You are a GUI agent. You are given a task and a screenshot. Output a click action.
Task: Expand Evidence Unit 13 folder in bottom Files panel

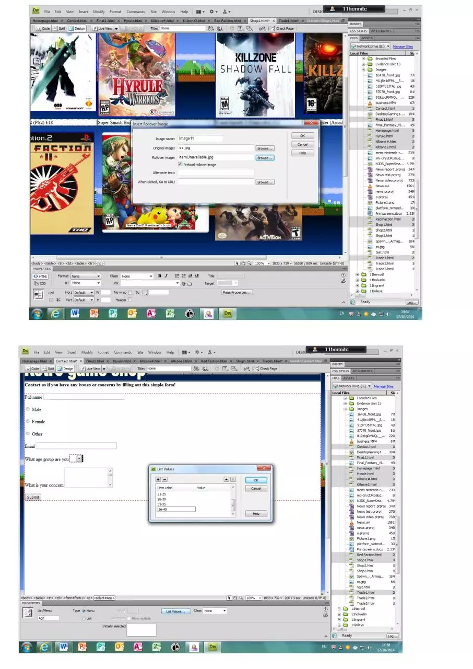coord(345,403)
